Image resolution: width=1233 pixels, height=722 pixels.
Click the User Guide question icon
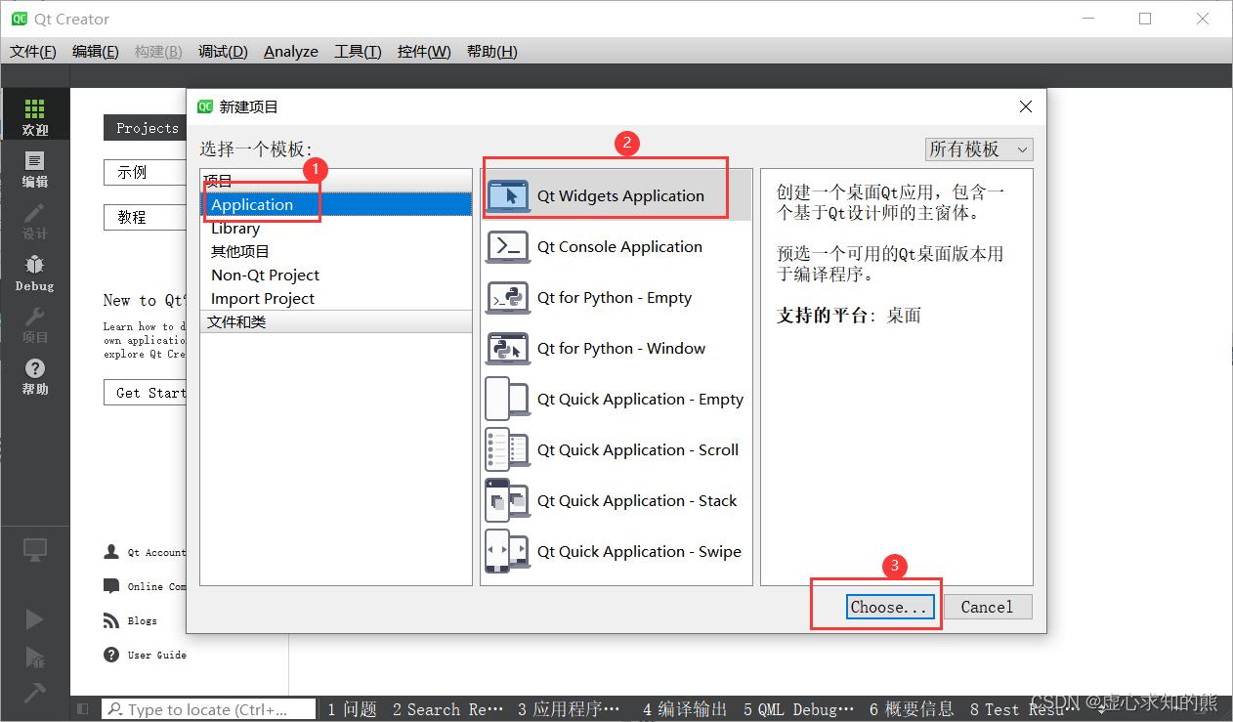(111, 655)
